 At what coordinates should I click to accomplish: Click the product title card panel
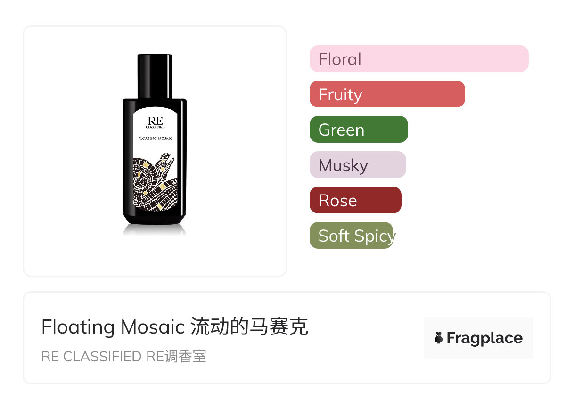click(x=287, y=338)
